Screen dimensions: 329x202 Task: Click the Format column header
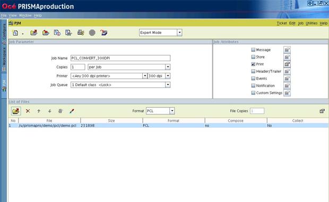coord(174,121)
